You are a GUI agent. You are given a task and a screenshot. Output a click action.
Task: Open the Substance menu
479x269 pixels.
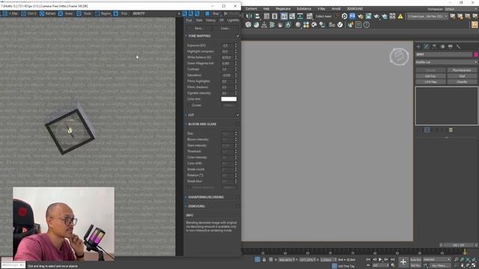(x=304, y=9)
